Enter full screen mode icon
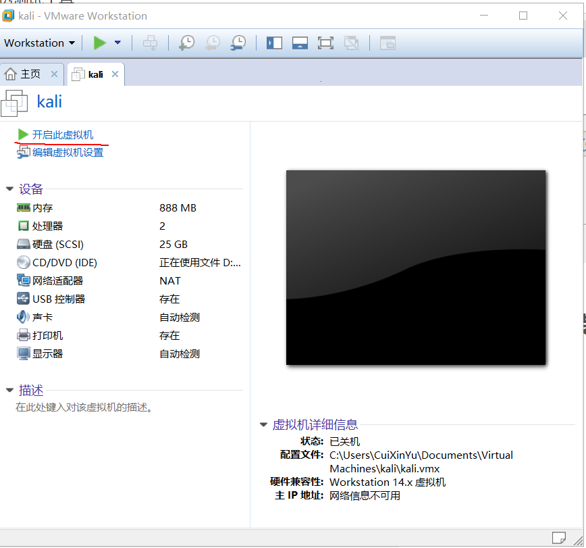 (325, 43)
